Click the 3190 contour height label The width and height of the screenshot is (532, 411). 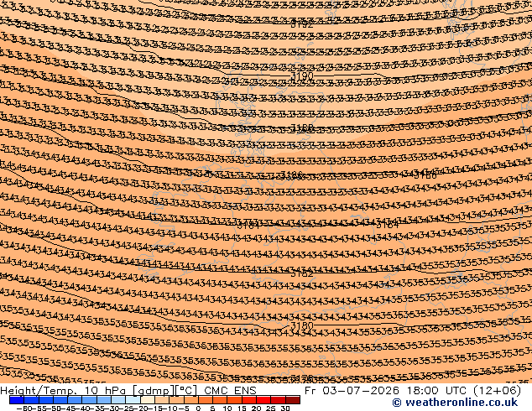click(x=302, y=76)
